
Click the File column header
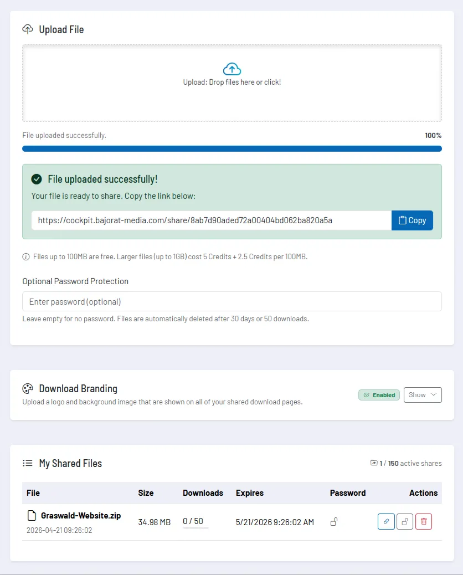[33, 493]
